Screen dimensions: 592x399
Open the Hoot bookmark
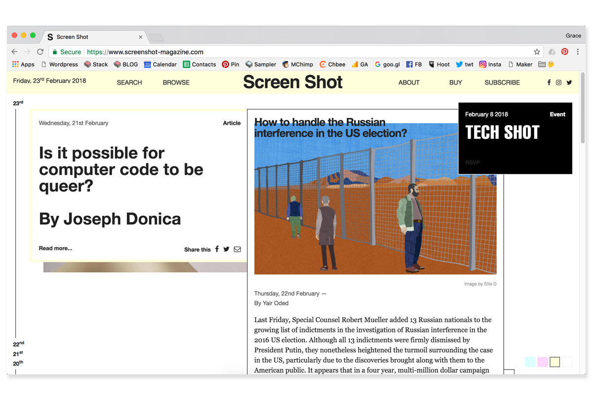point(439,64)
